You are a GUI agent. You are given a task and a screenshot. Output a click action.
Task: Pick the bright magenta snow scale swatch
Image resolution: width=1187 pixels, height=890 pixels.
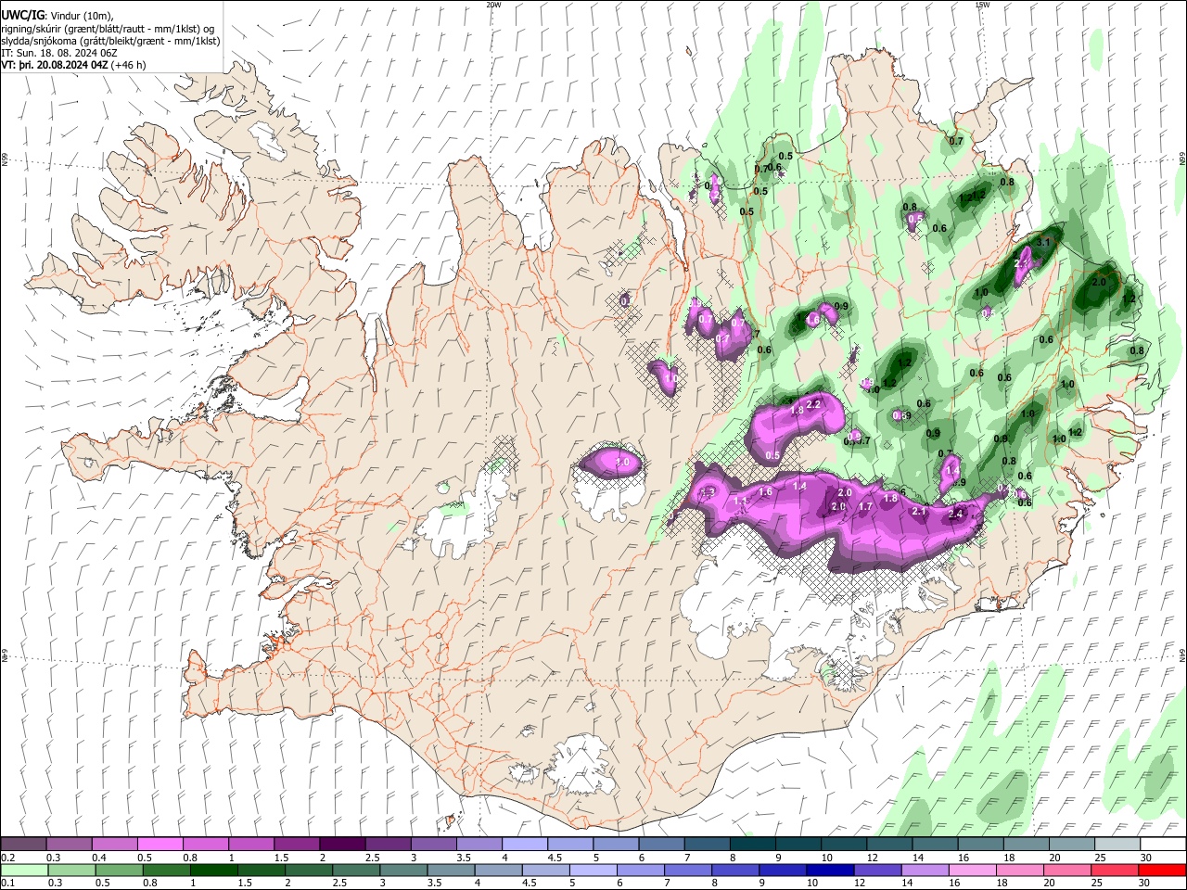pos(159,844)
